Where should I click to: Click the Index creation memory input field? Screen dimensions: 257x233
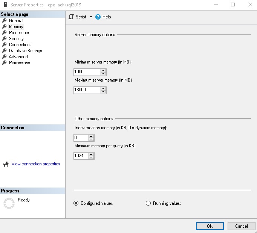81,138
